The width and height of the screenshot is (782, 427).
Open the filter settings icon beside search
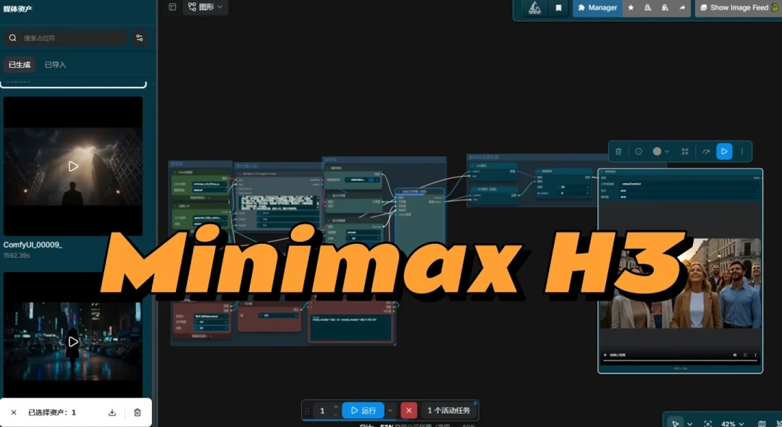pos(140,38)
